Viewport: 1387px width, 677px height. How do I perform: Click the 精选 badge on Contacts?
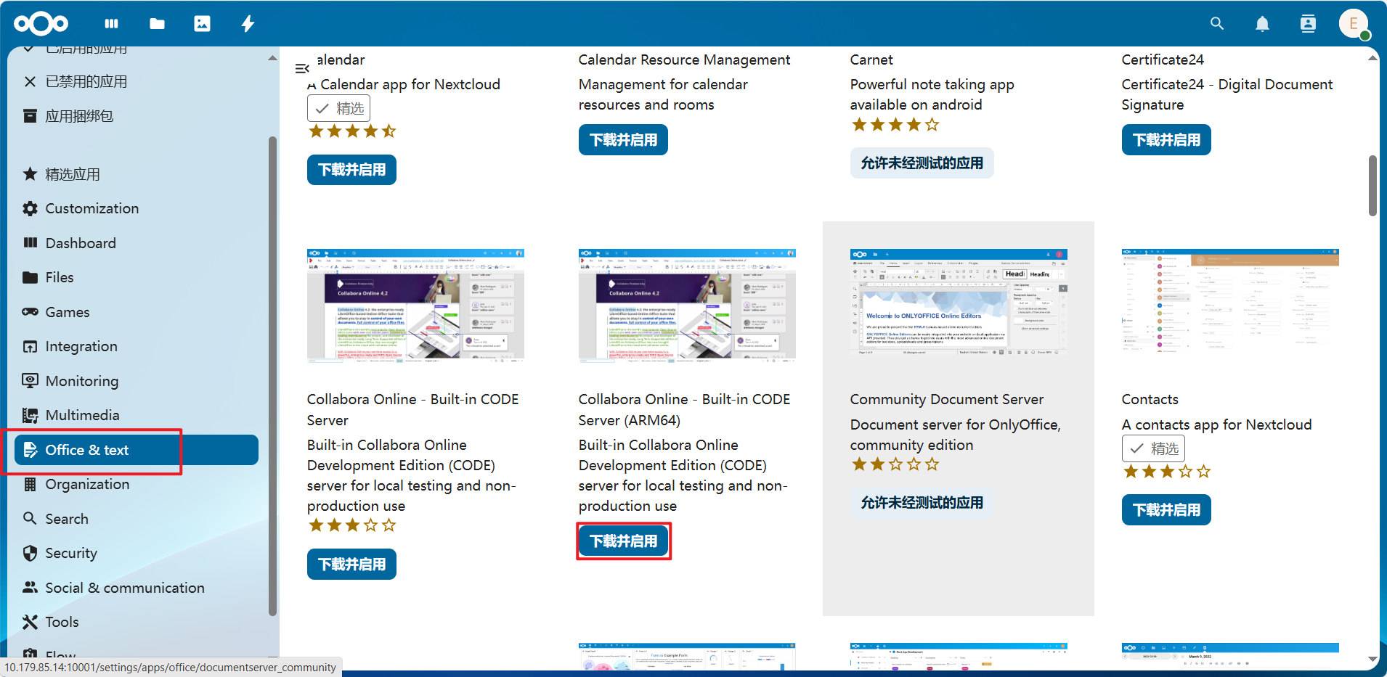[1153, 448]
